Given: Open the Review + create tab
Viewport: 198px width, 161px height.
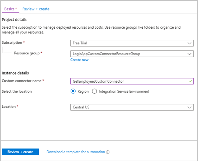Looking at the screenshot, I should click(36, 9).
